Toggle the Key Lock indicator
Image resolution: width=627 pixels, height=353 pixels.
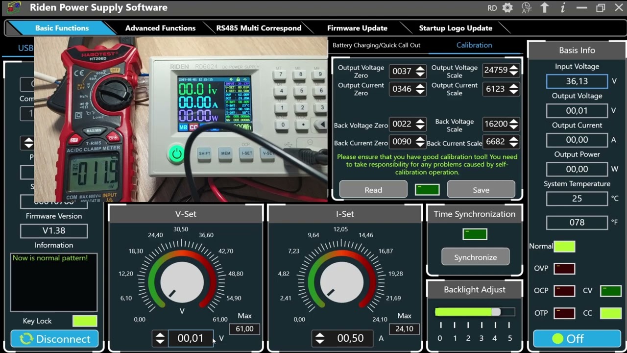point(85,321)
